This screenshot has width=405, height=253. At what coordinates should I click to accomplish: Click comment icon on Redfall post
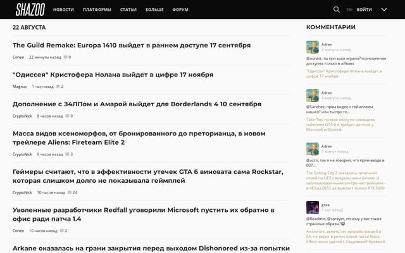[62, 230]
